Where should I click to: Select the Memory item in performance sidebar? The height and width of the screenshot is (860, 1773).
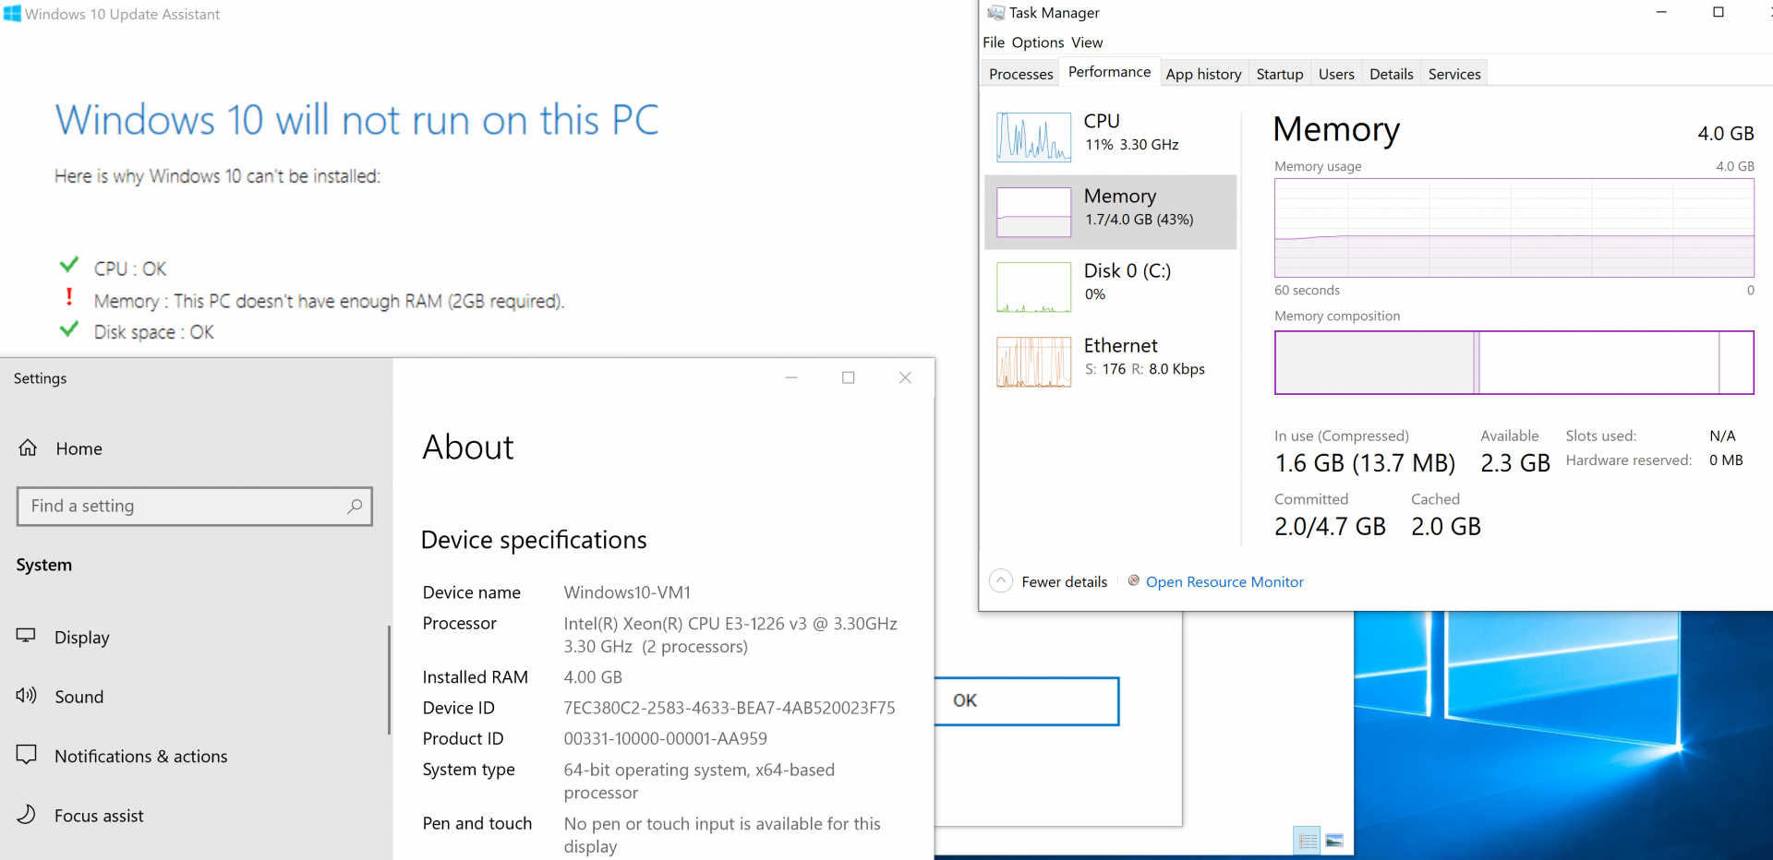(x=1110, y=211)
